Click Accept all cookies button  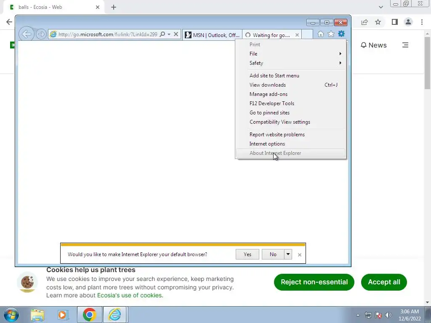click(384, 282)
